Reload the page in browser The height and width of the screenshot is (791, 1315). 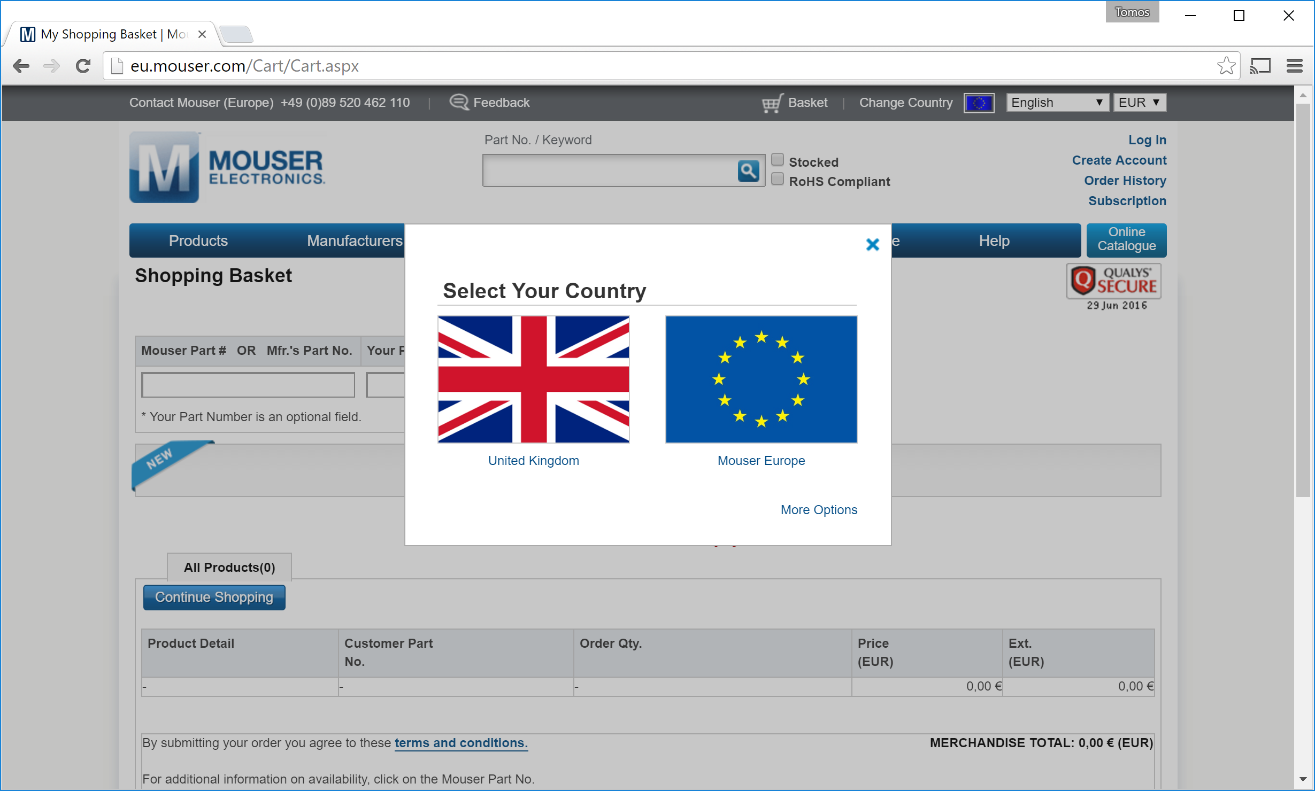click(x=83, y=66)
